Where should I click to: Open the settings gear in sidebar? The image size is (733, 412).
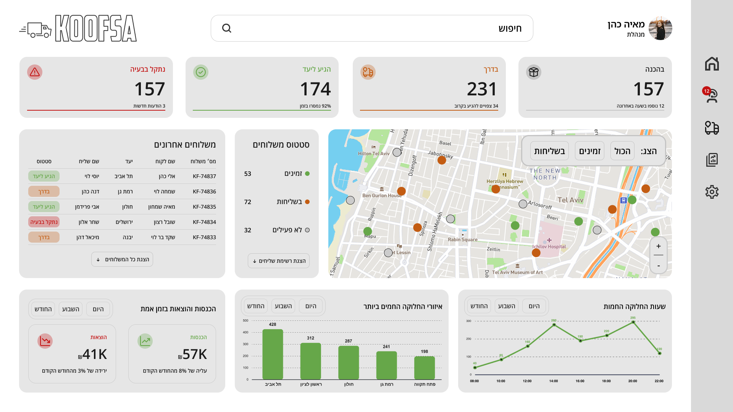712,192
